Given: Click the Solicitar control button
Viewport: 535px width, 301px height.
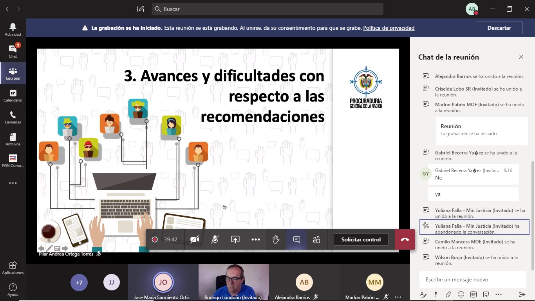Looking at the screenshot, I should click(361, 239).
